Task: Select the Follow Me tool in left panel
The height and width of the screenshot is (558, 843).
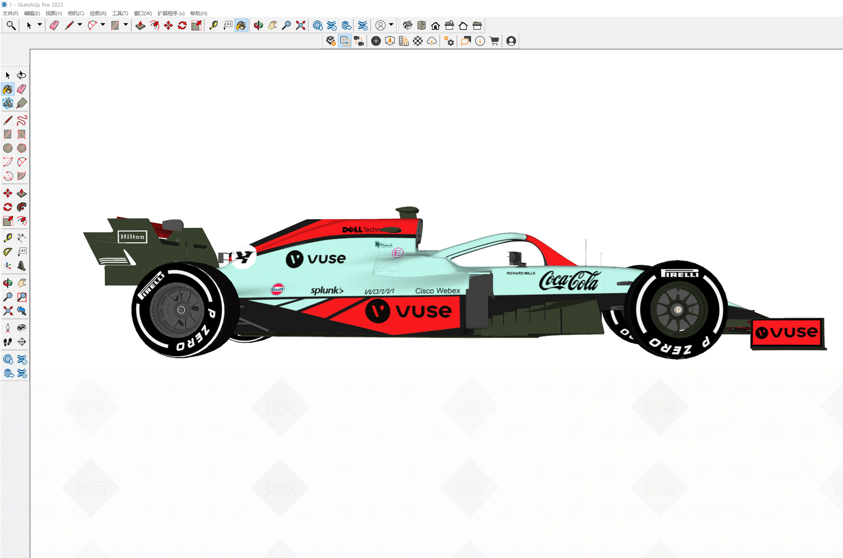Action: coord(22,207)
